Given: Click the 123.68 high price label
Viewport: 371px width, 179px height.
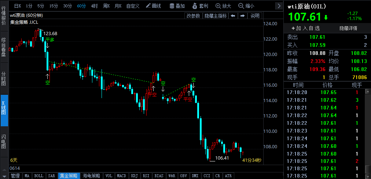Looking at the screenshot, I should point(50,34).
